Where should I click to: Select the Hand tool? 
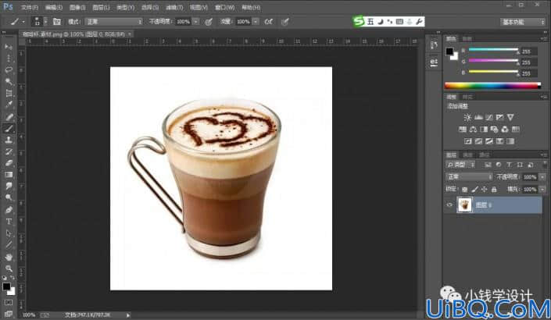click(x=9, y=257)
